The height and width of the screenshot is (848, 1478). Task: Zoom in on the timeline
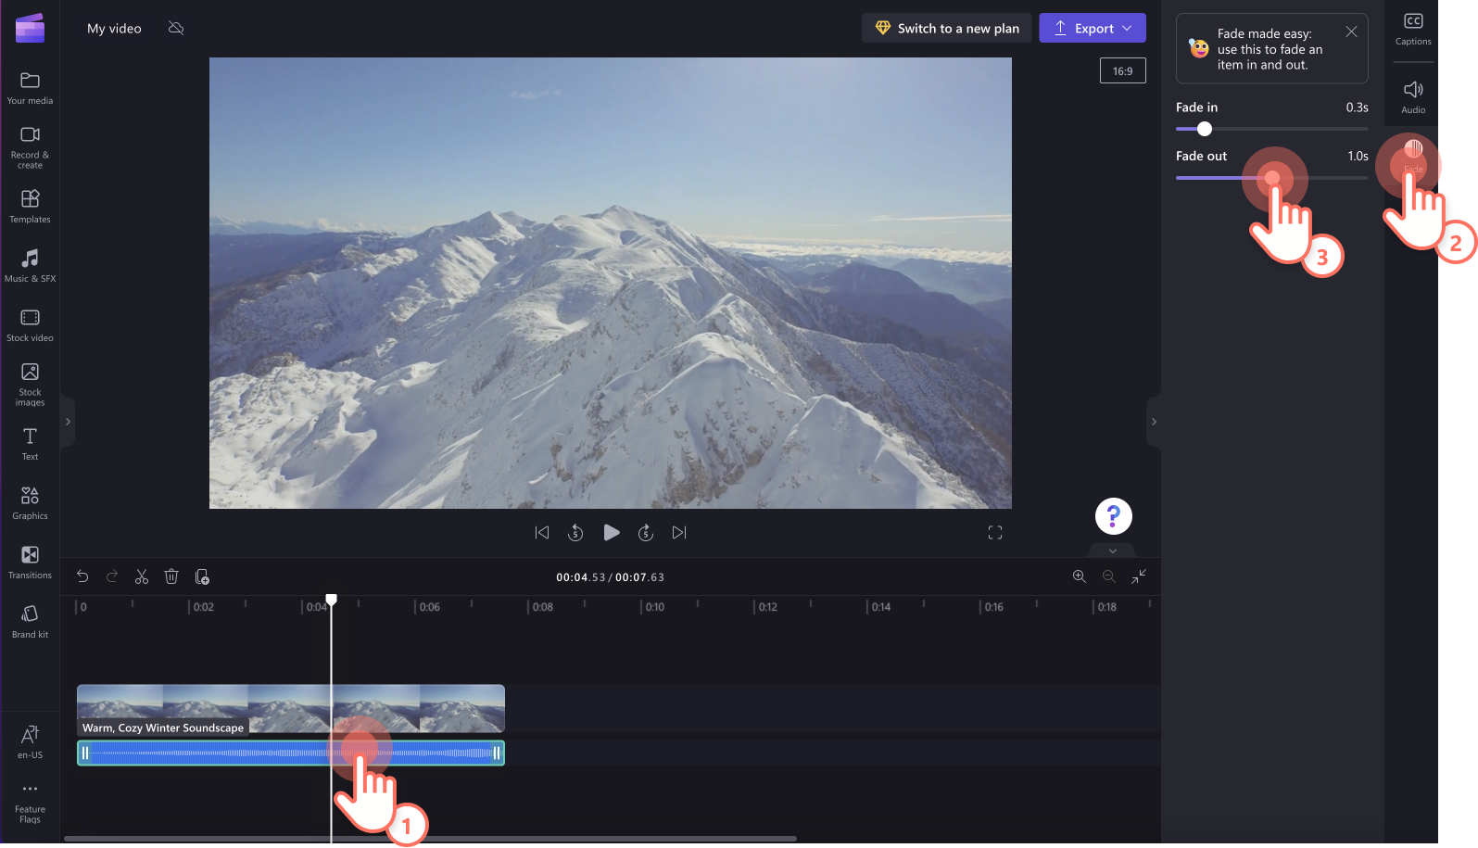tap(1080, 576)
